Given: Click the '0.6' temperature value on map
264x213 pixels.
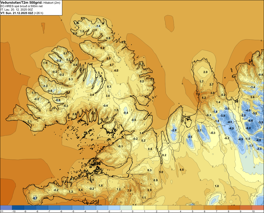Looking at the screenshot, I should click(75, 65).
